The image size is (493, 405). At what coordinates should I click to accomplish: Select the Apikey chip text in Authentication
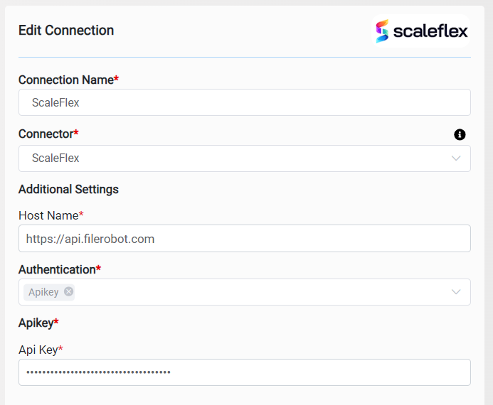(43, 292)
